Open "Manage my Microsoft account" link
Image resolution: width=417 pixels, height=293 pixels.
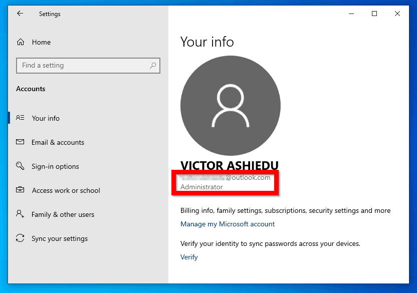pyautogui.click(x=228, y=224)
